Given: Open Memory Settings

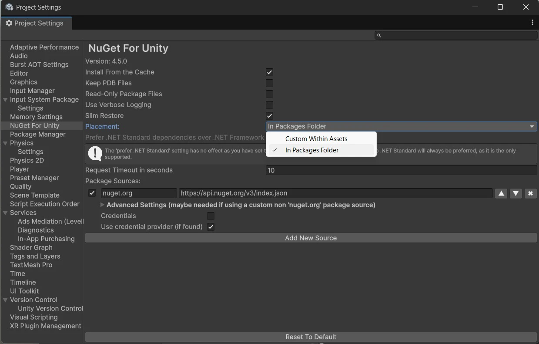Looking at the screenshot, I should tap(36, 117).
